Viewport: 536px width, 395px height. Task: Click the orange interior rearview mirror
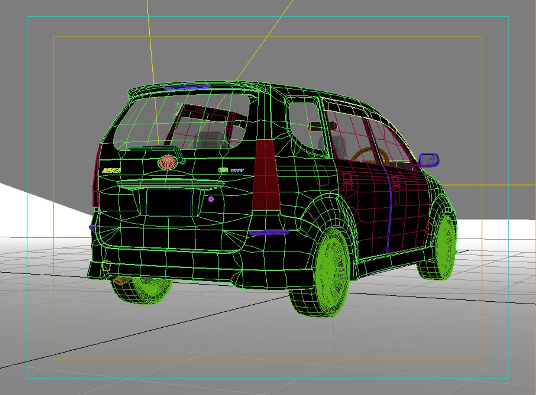322,126
